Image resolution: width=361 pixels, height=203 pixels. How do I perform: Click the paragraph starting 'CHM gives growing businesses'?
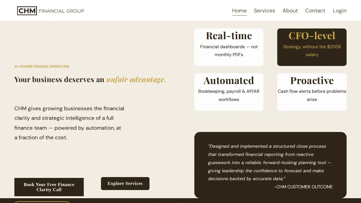click(x=69, y=123)
